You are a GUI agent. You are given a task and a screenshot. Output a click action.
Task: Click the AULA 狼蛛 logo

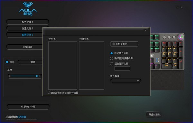(28, 9)
